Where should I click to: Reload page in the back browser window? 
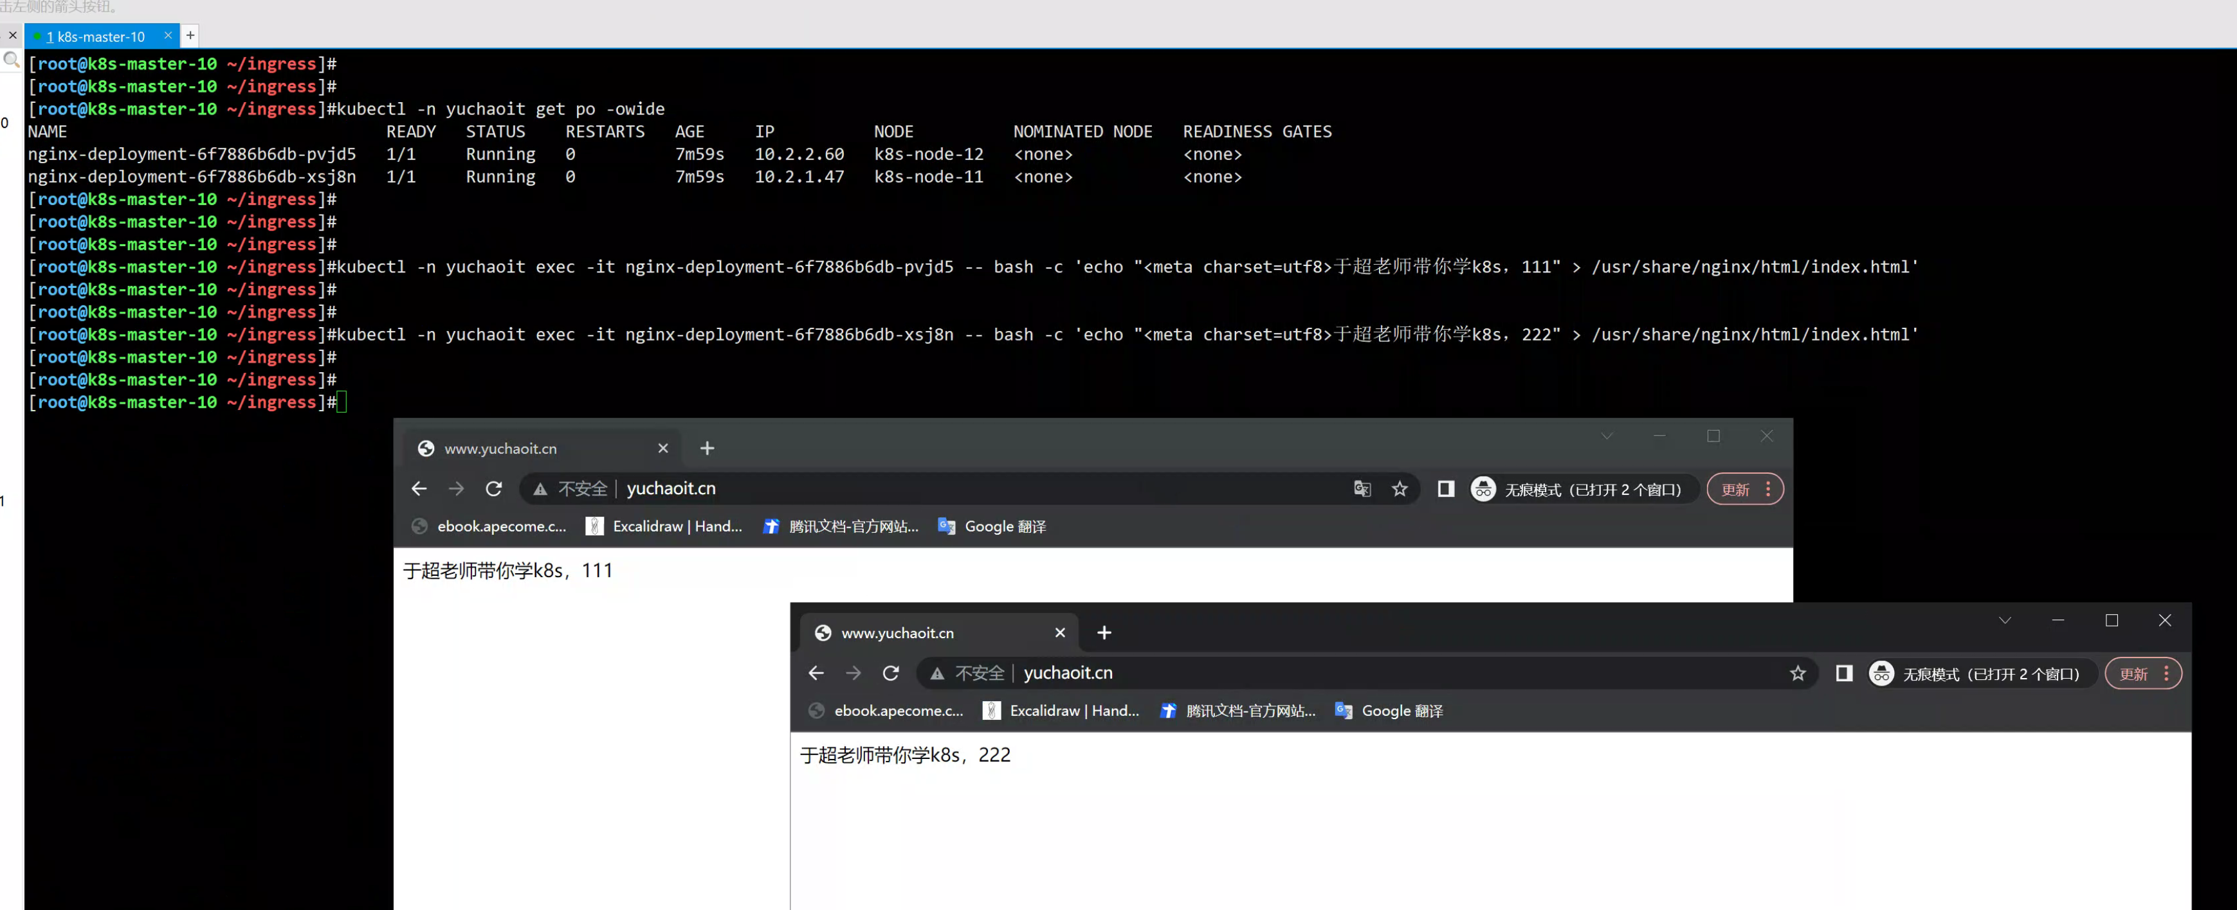point(493,489)
